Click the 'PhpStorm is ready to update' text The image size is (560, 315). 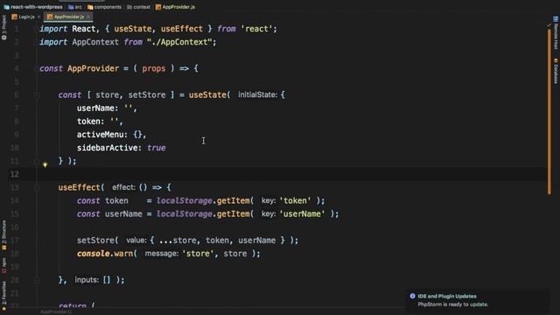pos(453,304)
